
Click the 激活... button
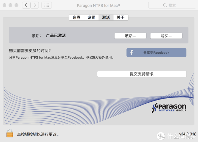130,36
